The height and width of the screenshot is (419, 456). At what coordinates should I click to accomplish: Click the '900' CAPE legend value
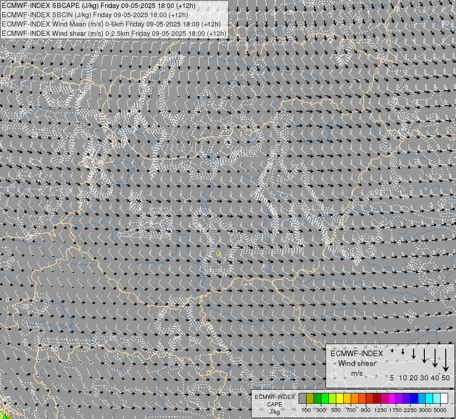point(366,410)
